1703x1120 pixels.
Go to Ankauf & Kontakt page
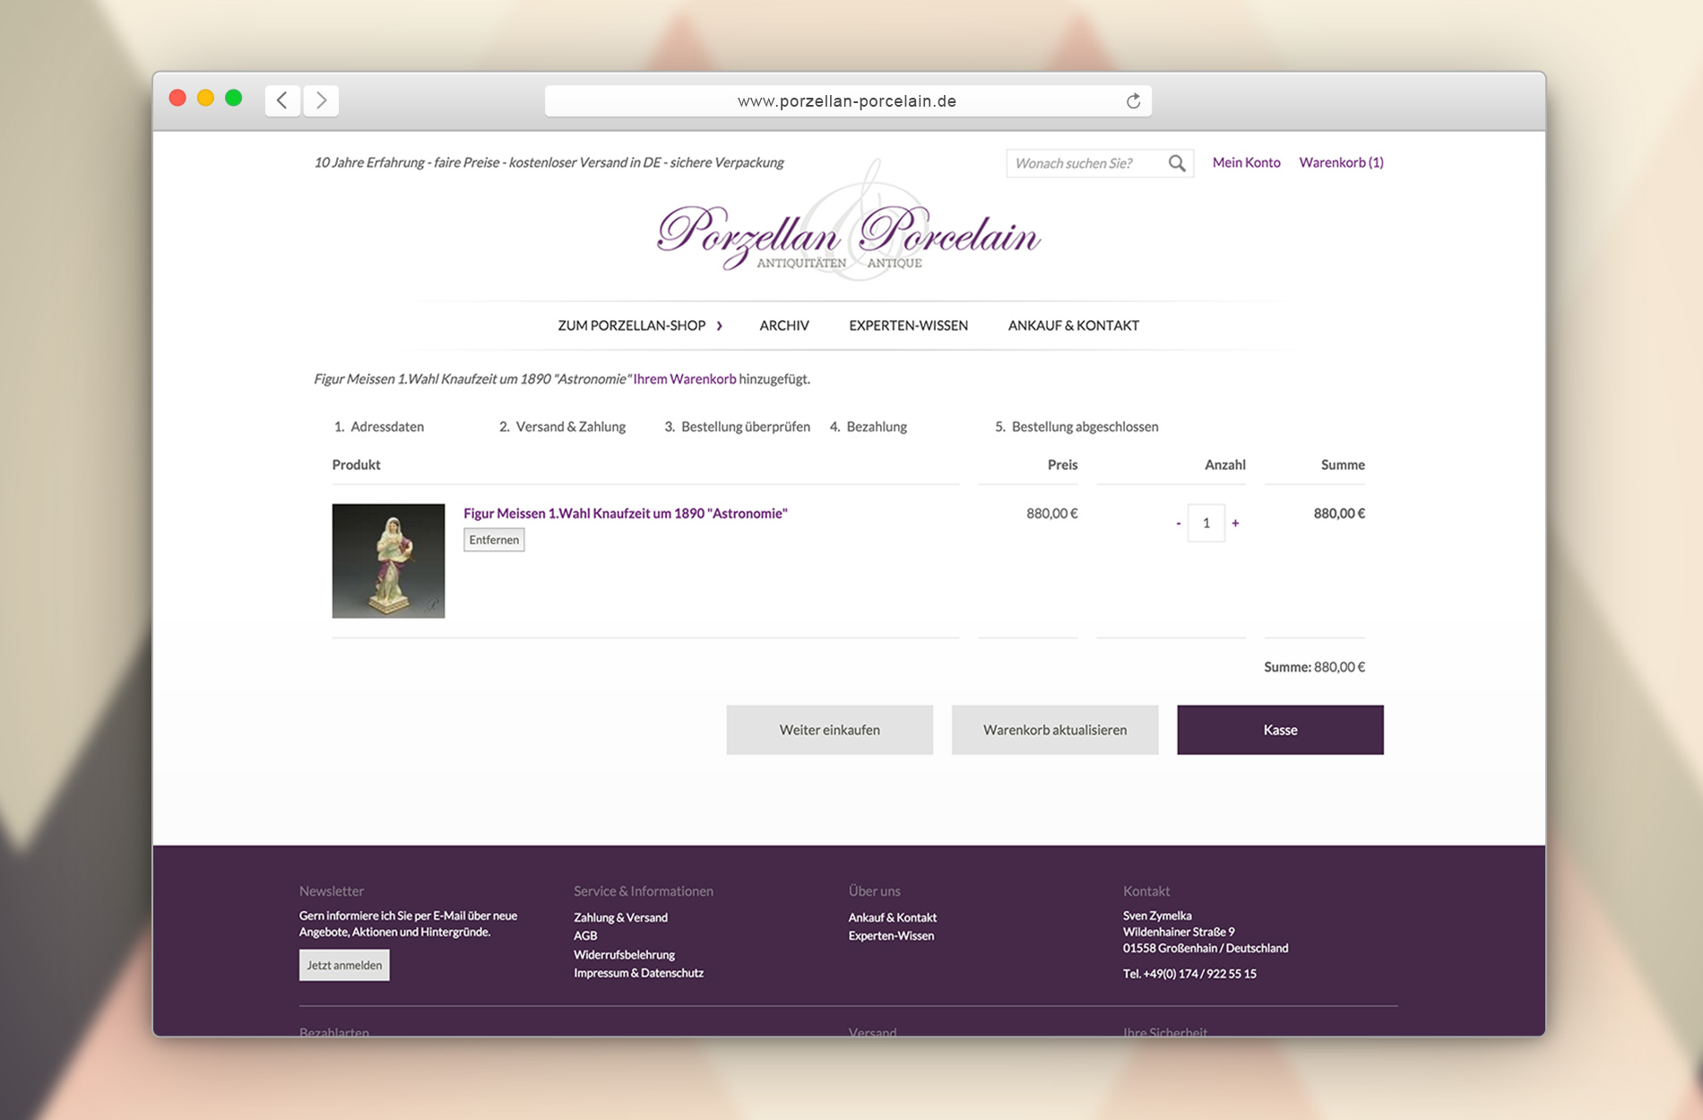(1073, 326)
